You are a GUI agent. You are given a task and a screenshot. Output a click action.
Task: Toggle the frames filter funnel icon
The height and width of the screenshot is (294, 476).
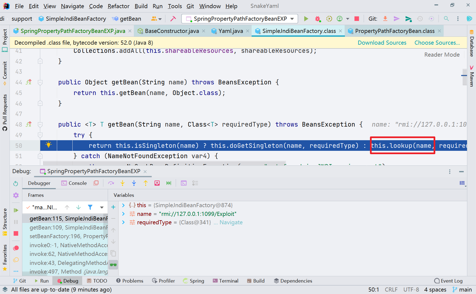(90, 207)
